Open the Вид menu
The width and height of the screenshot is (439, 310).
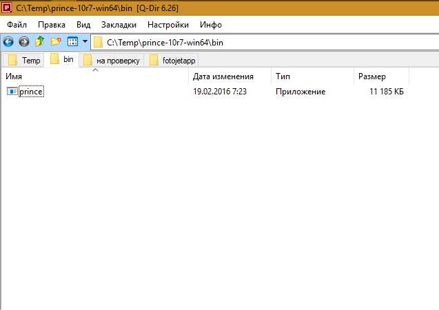(83, 25)
